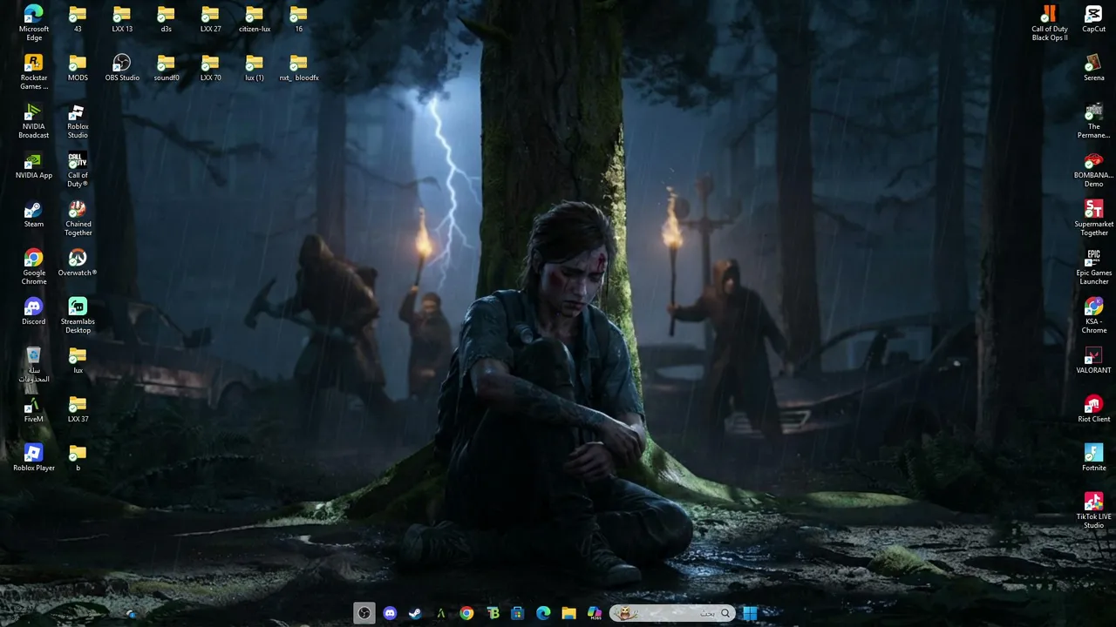Open File Explorer from the taskbar
The height and width of the screenshot is (627, 1116).
coord(568,613)
